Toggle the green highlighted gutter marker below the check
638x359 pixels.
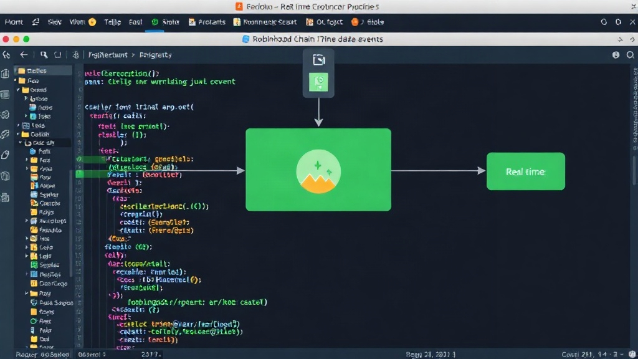click(79, 174)
